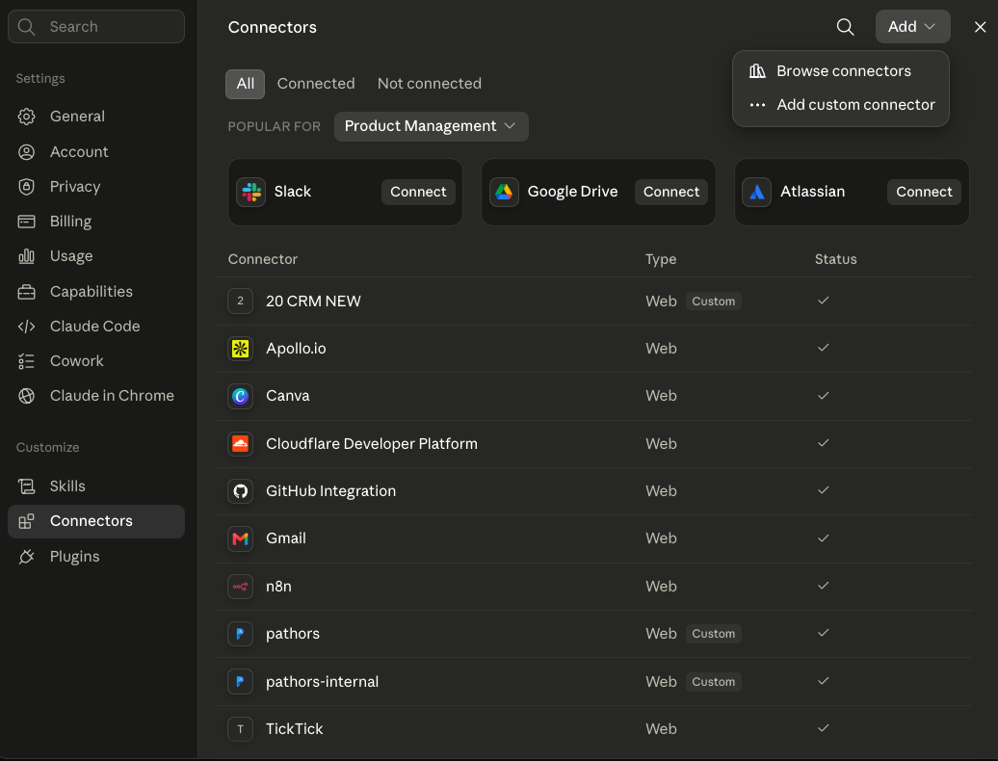The height and width of the screenshot is (761, 998).
Task: Open the Capabilities settings page
Action: (96, 292)
